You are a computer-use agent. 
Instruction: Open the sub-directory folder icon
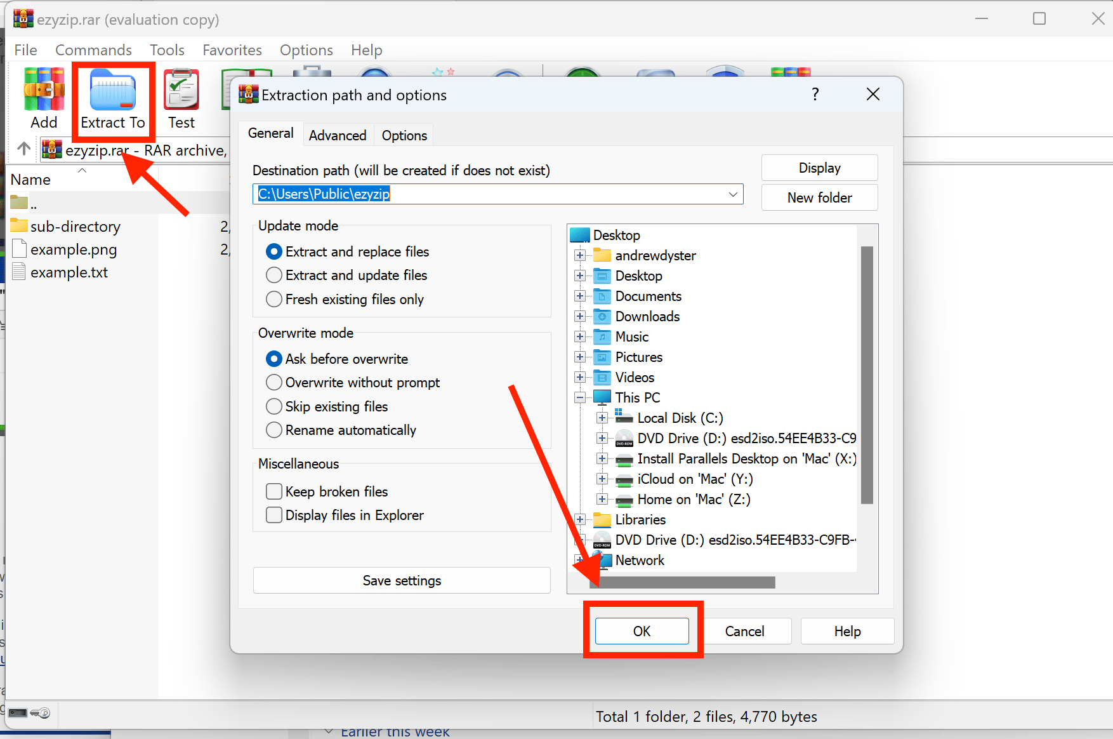18,226
